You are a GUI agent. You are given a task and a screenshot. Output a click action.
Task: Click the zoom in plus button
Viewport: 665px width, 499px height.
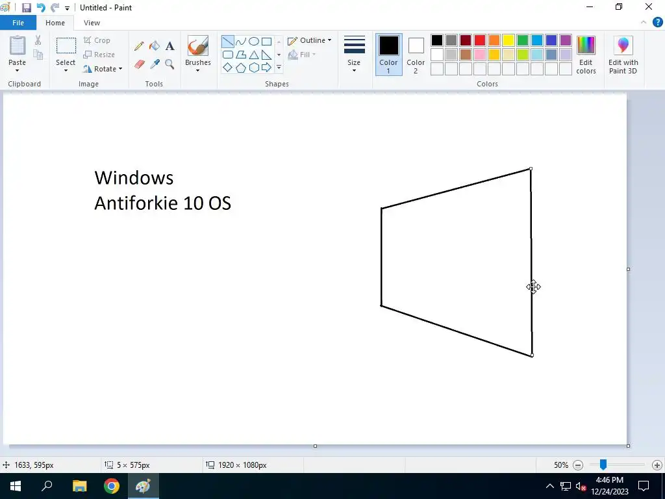(x=657, y=465)
